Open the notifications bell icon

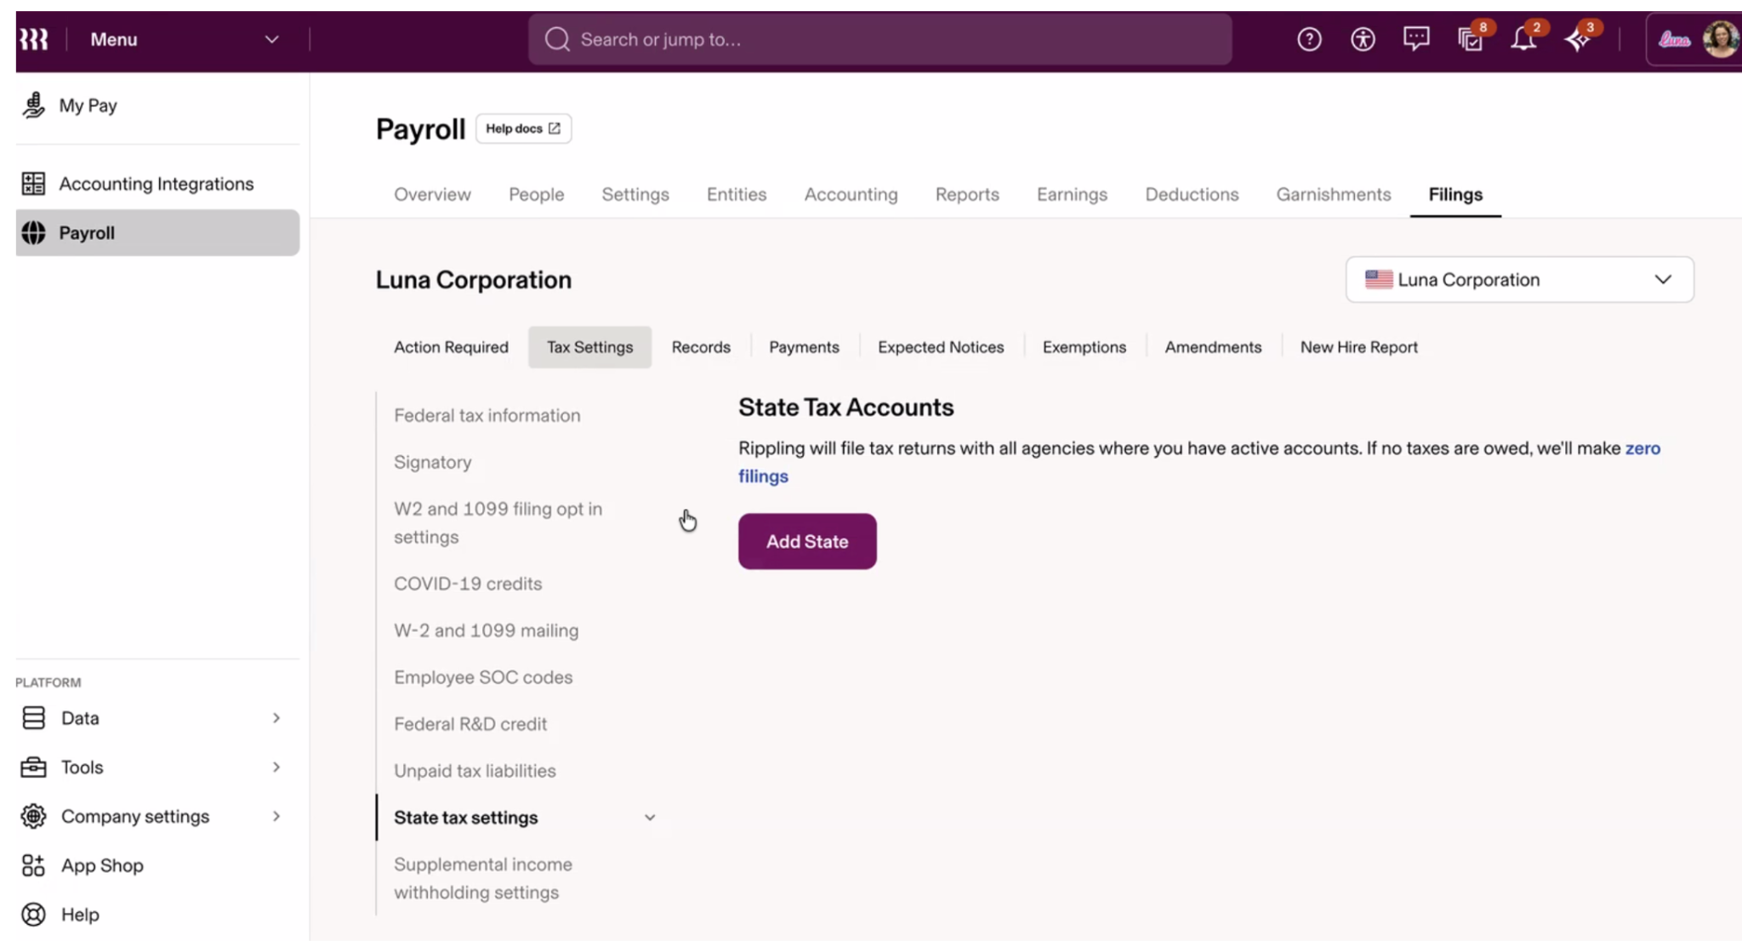[1523, 39]
